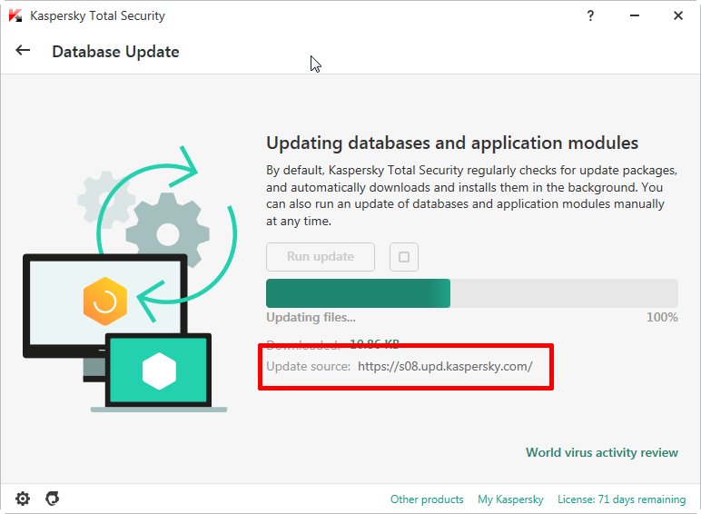Click the update illustration graphic

pos(130,279)
